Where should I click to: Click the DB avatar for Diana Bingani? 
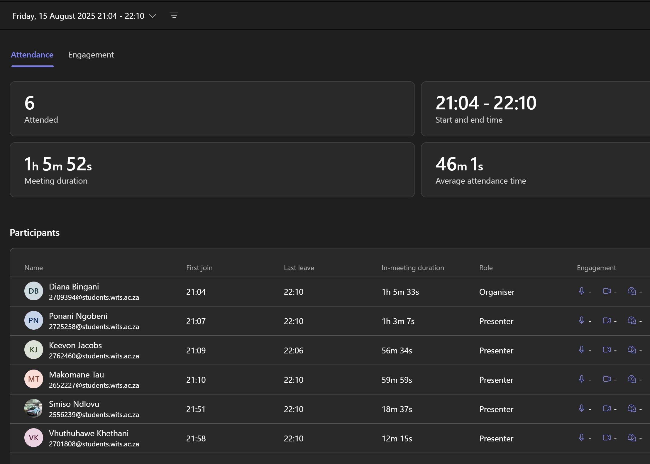point(33,291)
